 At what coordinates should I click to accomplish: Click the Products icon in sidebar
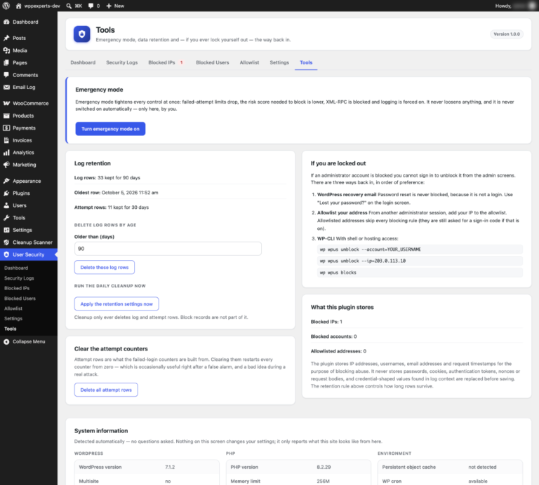click(x=6, y=116)
